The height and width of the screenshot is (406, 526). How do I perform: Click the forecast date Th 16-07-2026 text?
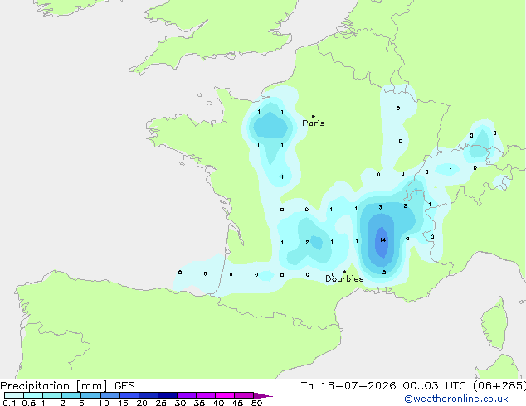click(x=348, y=386)
